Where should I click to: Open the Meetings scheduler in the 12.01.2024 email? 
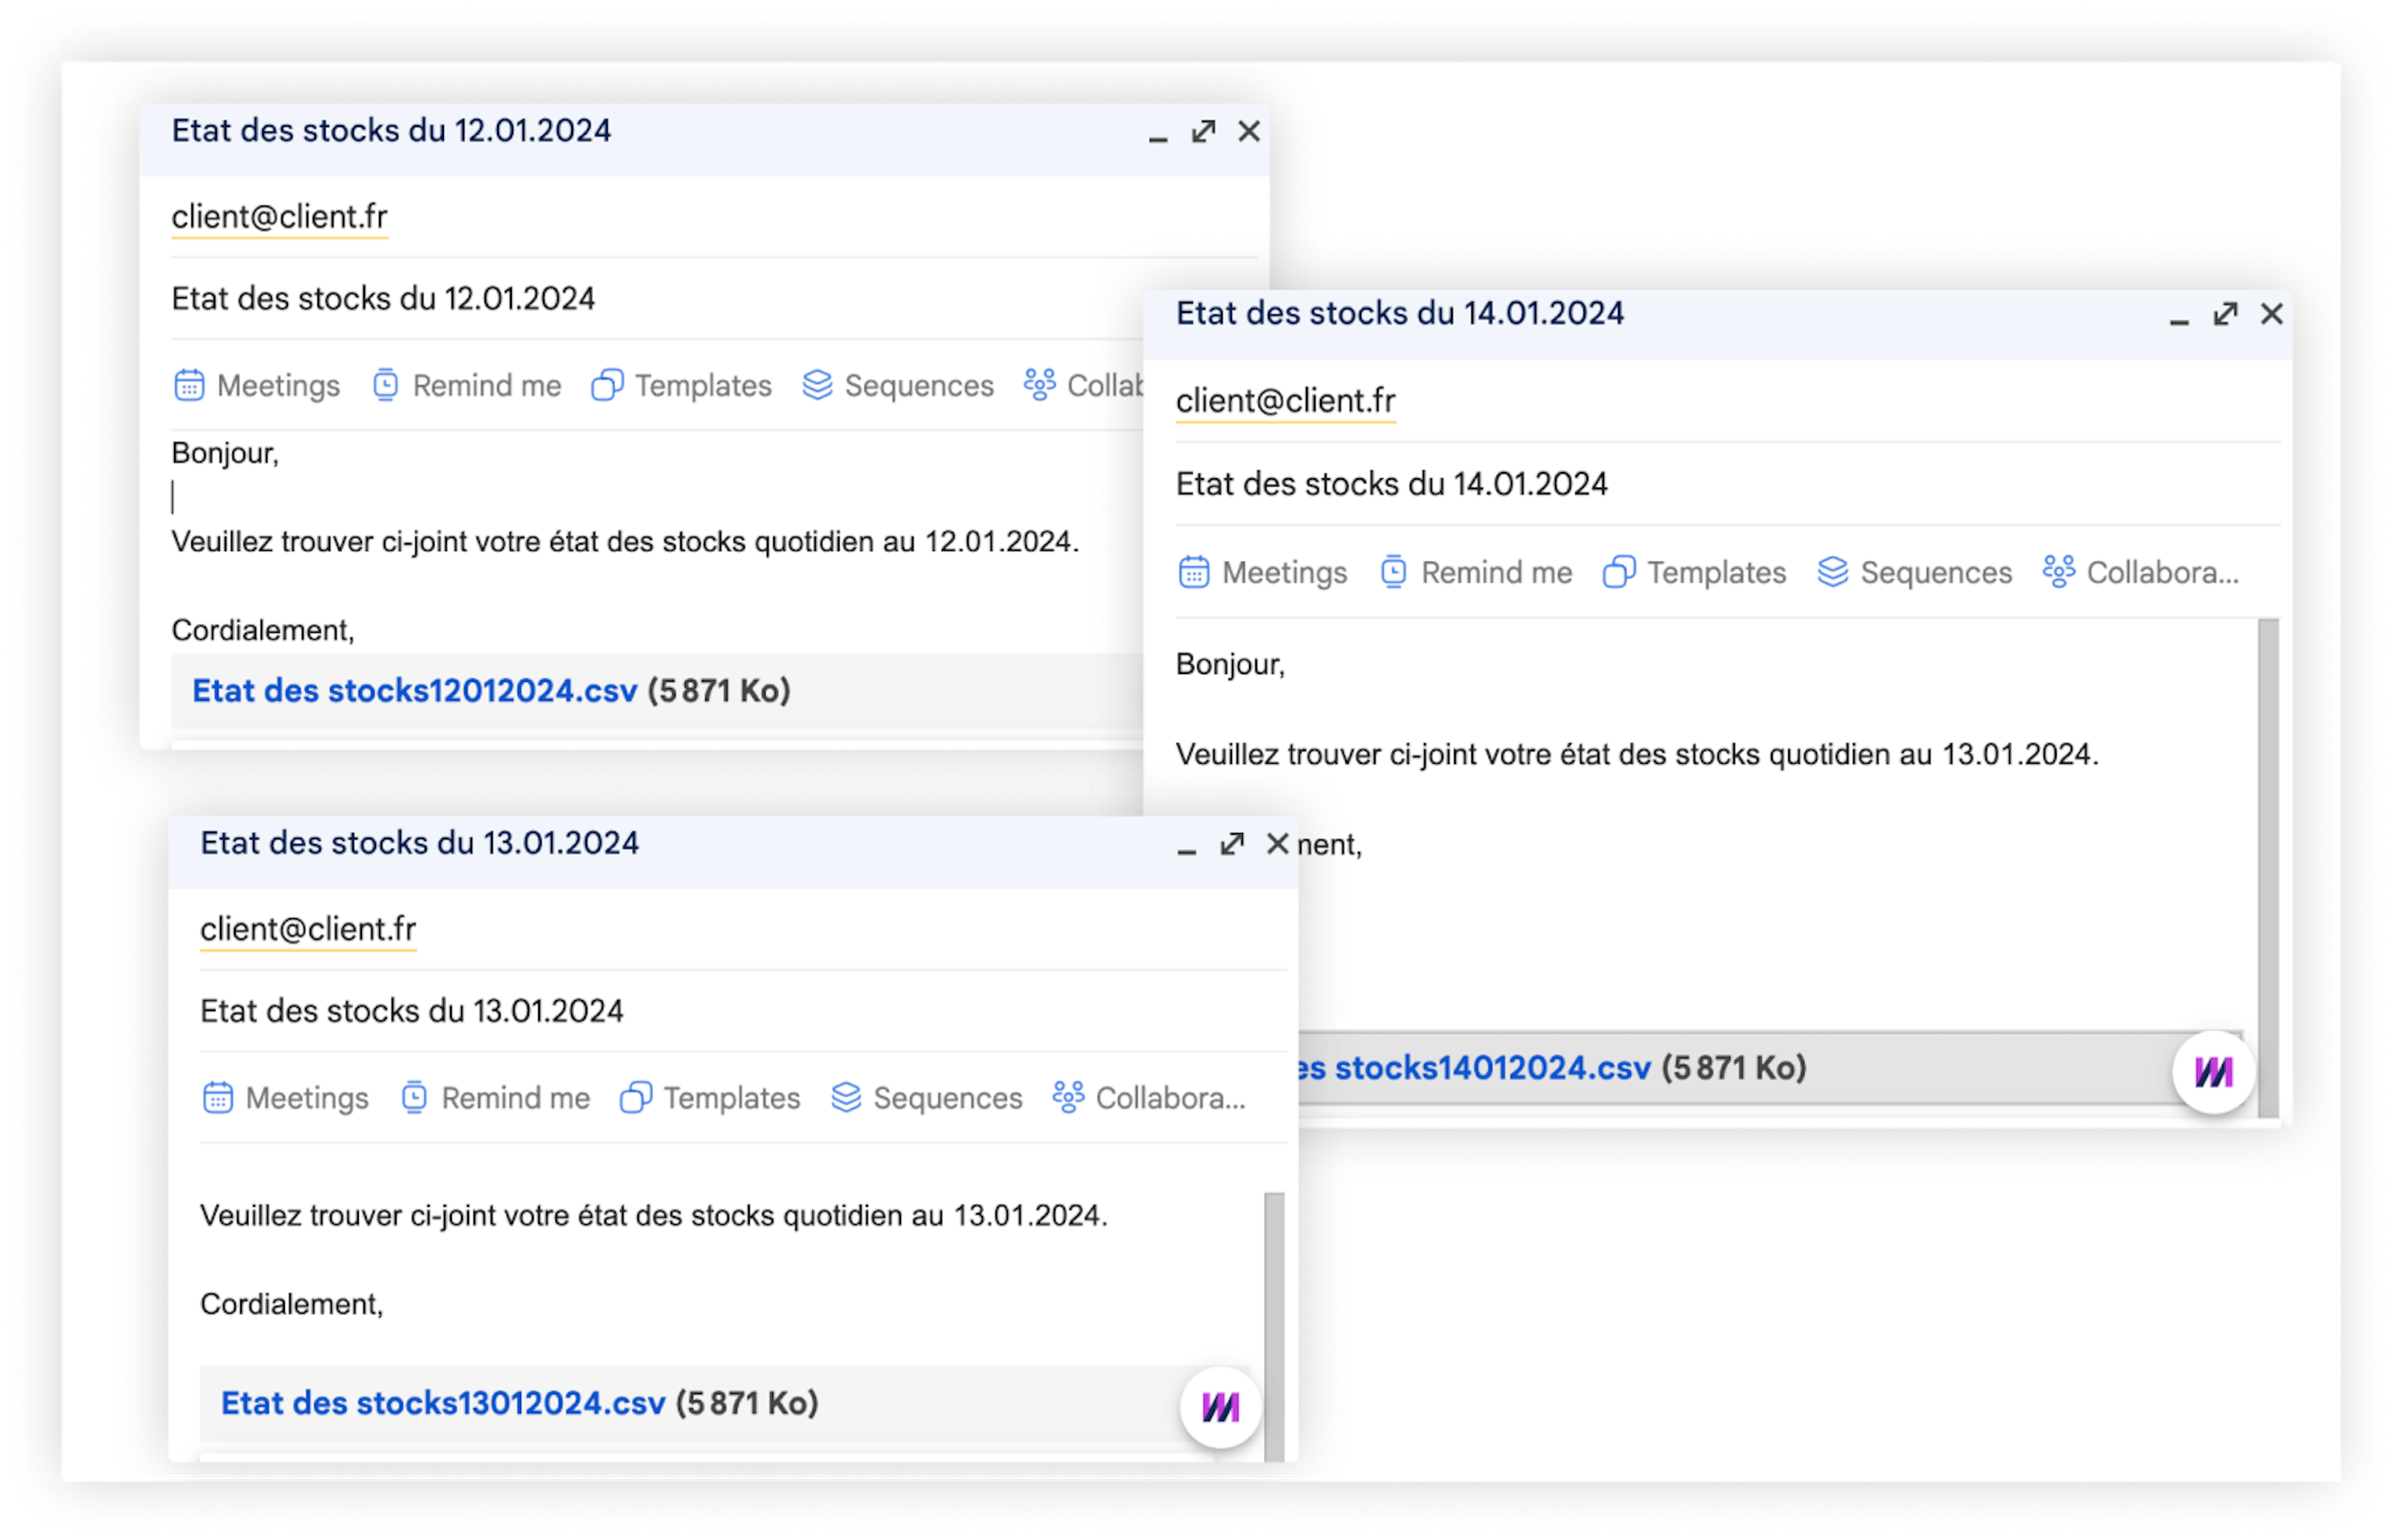coord(256,385)
